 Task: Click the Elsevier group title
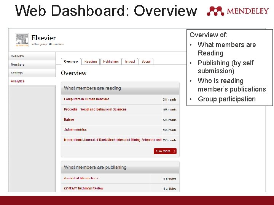click(43, 38)
